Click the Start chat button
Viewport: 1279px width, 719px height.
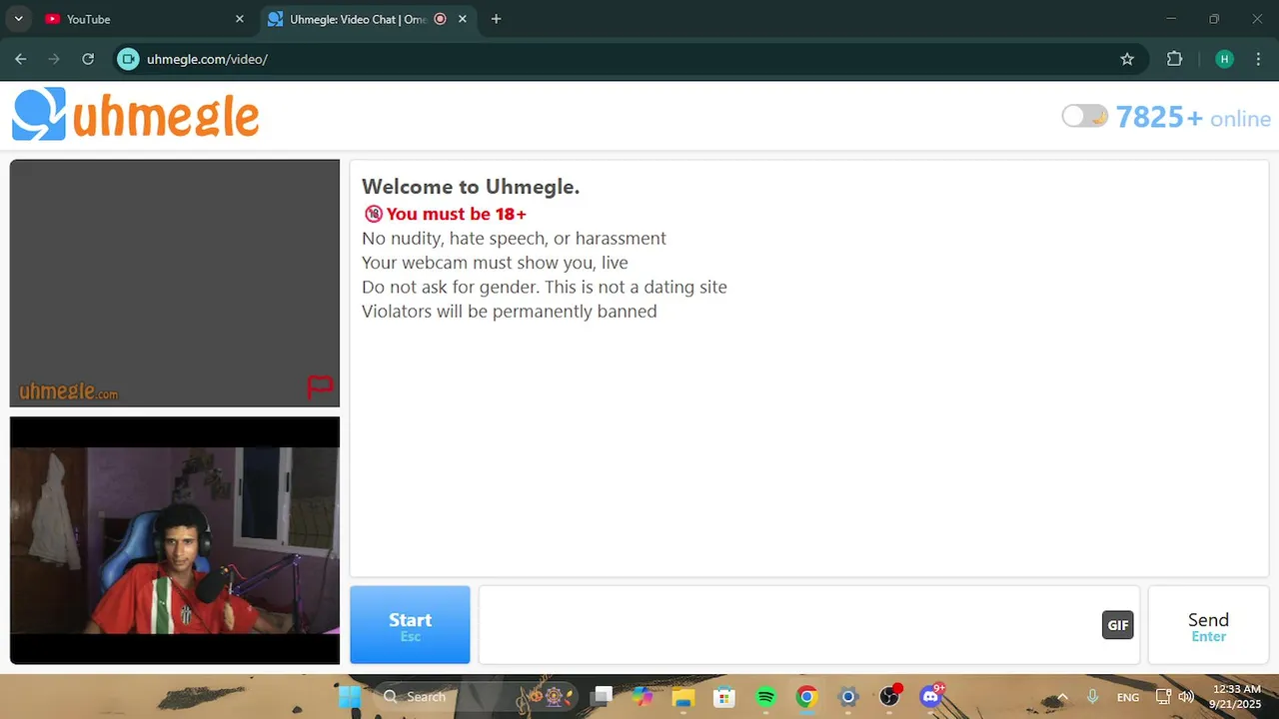[x=410, y=625]
